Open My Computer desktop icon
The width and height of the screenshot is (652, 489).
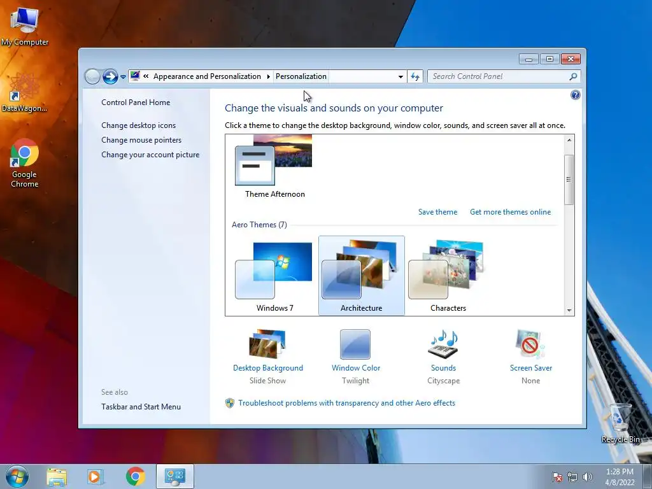point(25,25)
